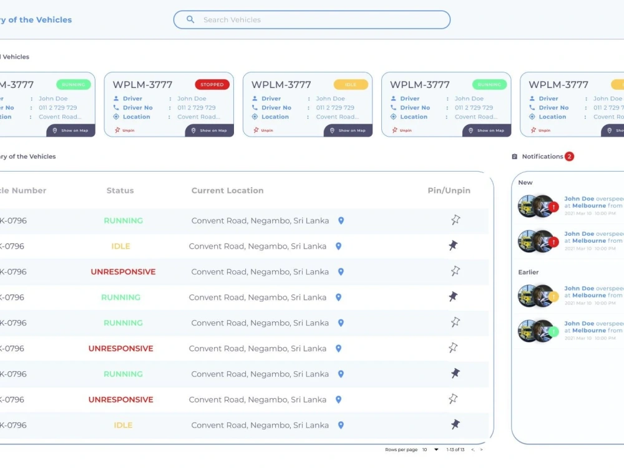Click Driver person icon in the STOPPED card
Viewport: 624px width, 468px height.
coord(116,99)
